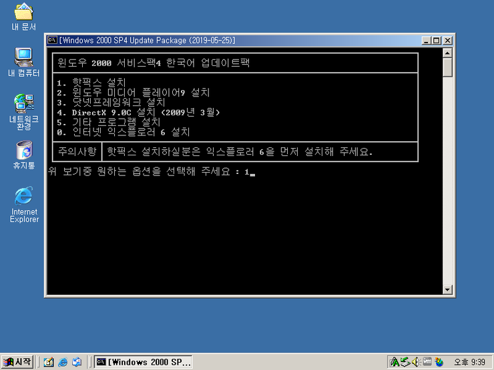Click the Show Desktop quick launch icon
Viewport: 494px width, 370px height.
click(49, 362)
